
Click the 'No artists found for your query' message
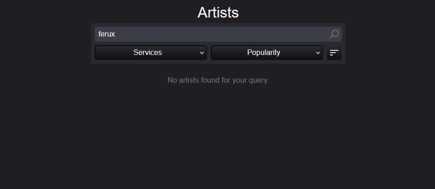[x=218, y=80]
